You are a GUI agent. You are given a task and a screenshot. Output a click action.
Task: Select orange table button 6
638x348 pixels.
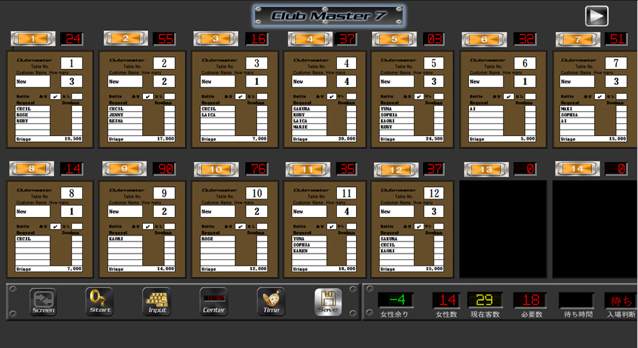point(484,40)
